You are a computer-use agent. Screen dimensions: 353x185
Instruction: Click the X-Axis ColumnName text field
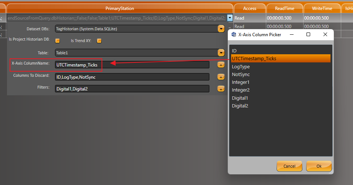[131, 65]
